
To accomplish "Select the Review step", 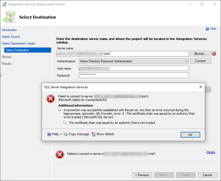I will 7,57.
